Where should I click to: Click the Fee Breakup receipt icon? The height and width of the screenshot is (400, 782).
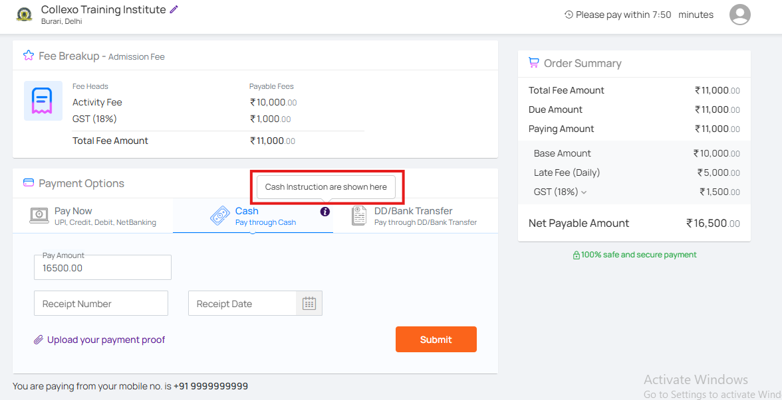(x=43, y=101)
